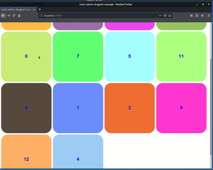Select the react-native-dragsort-example tab
This screenshot has height=170, width=213.
(x=18, y=10)
